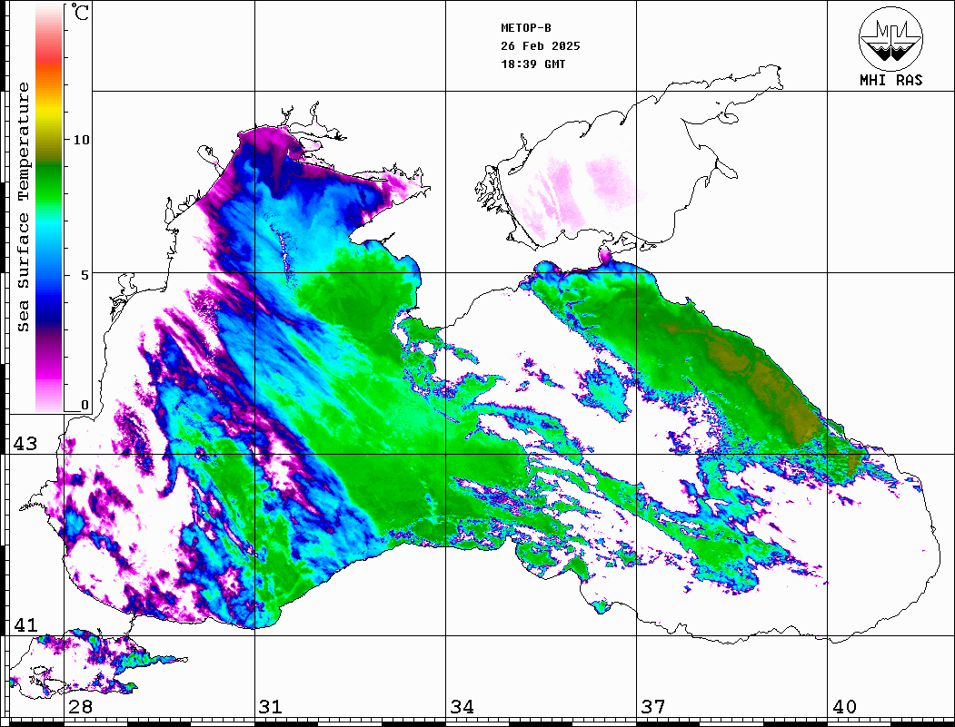Click the 10 tick label on scale
Image resolution: width=955 pixels, height=727 pixels.
[x=81, y=140]
